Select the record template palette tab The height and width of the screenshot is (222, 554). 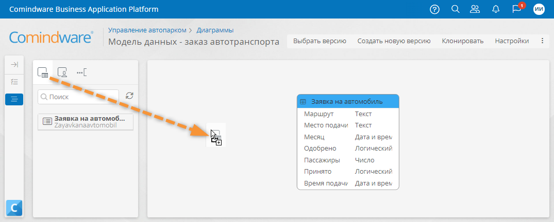click(42, 72)
